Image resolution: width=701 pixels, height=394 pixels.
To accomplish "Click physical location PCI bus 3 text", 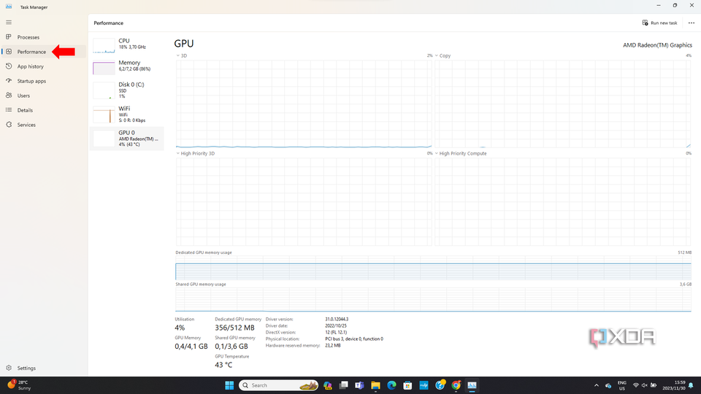I will point(354,339).
